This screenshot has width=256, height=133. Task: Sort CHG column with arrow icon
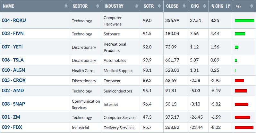[205, 6]
